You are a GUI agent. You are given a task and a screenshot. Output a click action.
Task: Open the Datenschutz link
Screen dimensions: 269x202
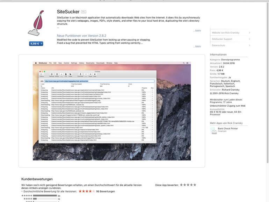coord(218,45)
